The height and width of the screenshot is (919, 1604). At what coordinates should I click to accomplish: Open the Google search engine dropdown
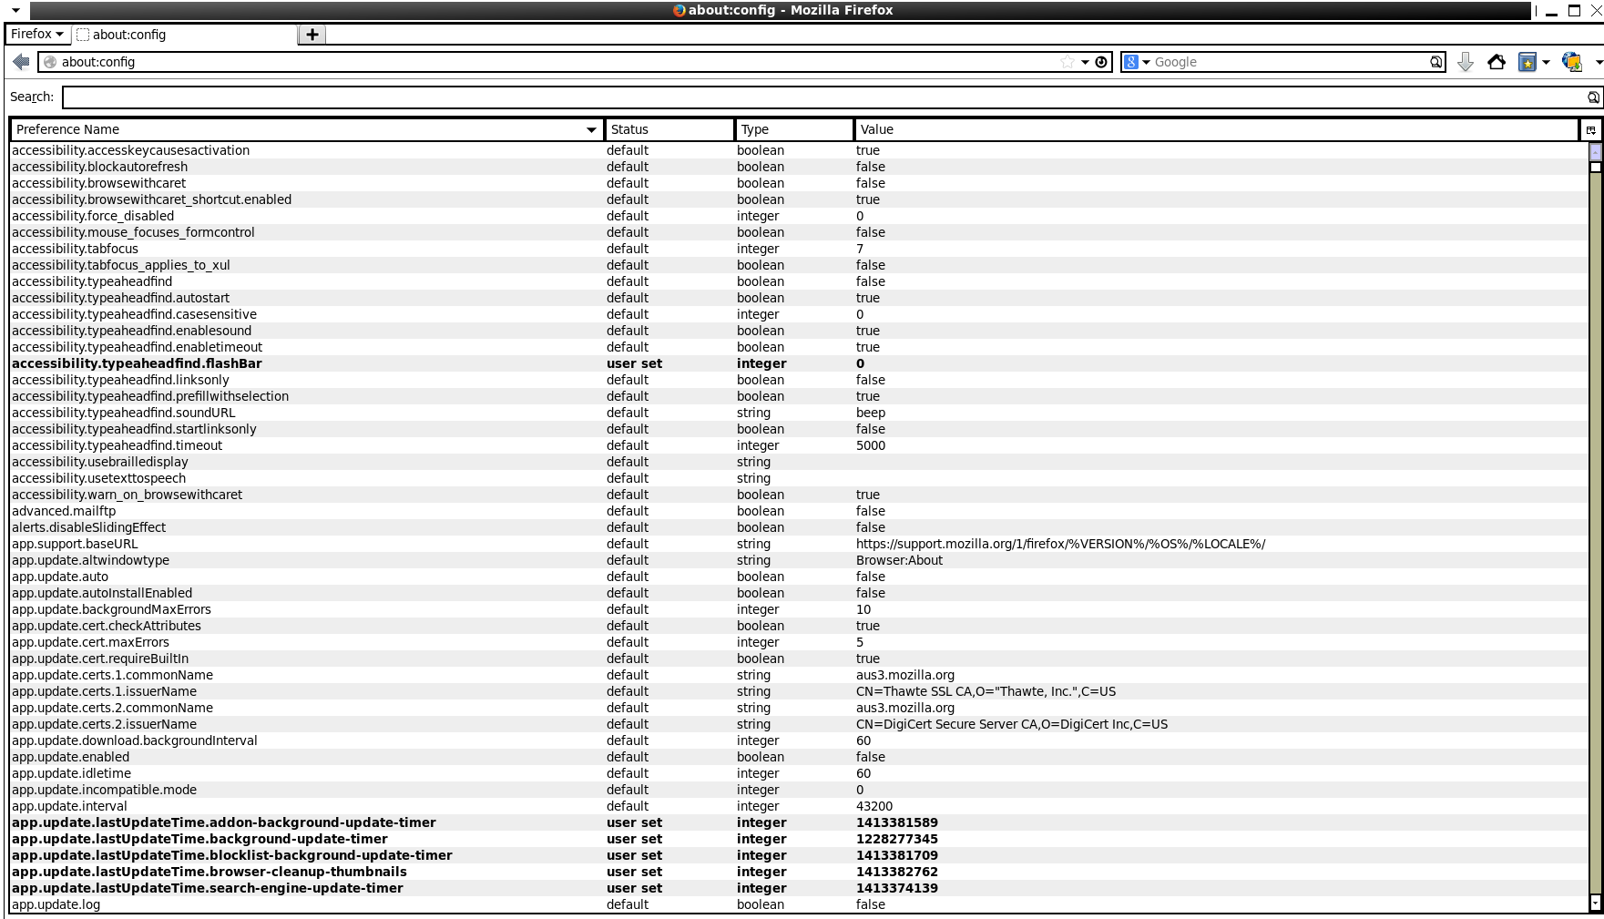pyautogui.click(x=1137, y=62)
